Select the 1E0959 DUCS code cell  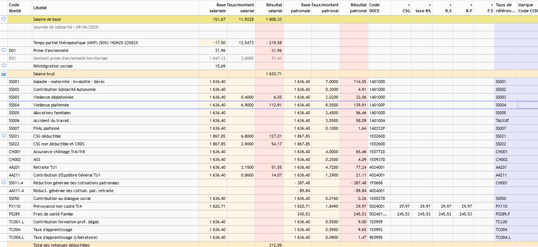379,222
